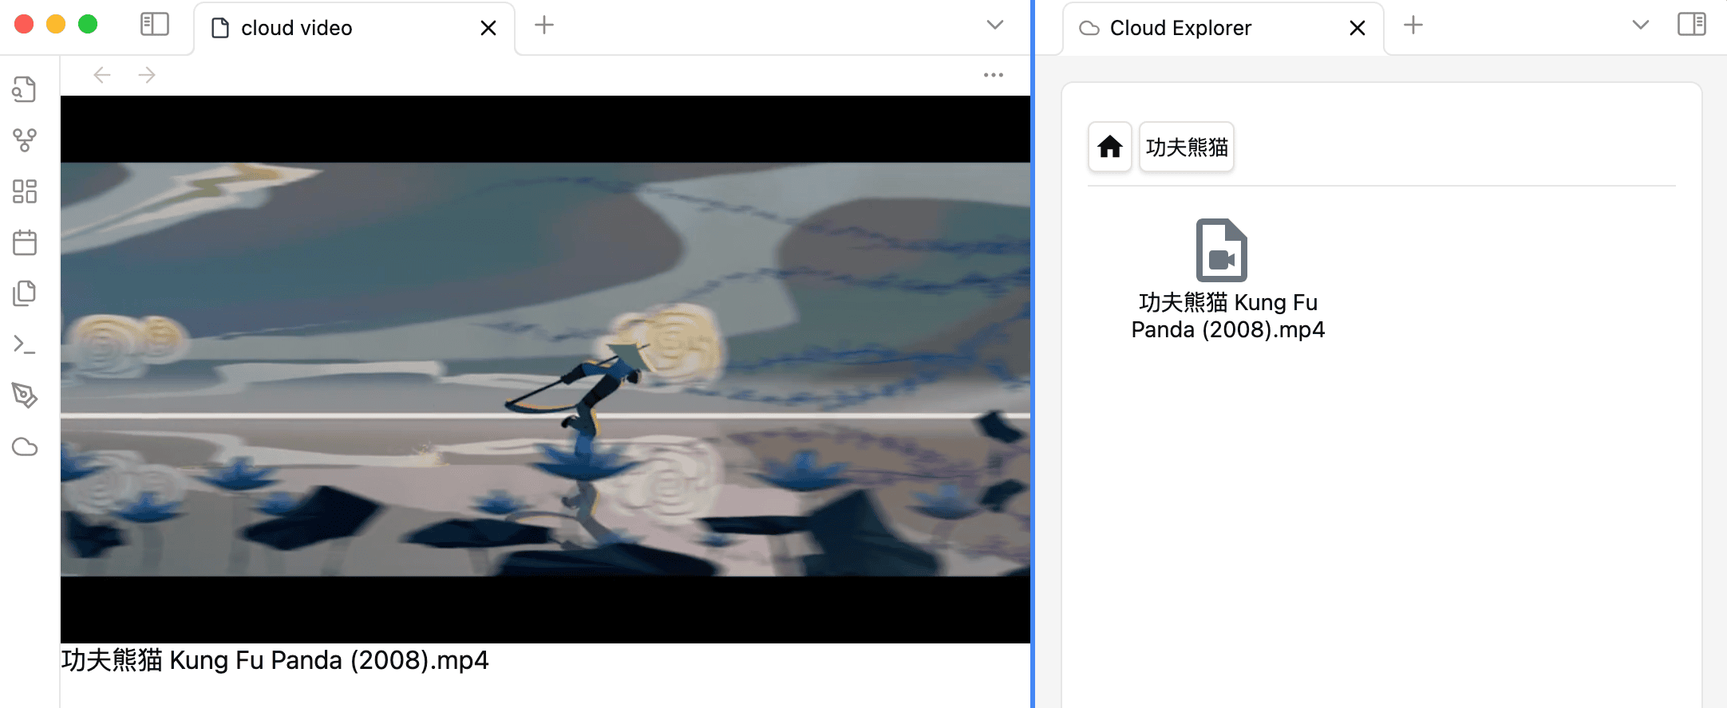Viewport: 1727px width, 708px height.
Task: Open templates copy icon in ribbon
Action: 25,293
